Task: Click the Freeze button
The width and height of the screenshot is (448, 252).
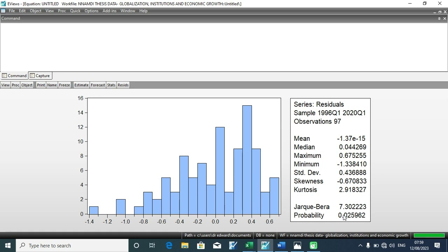Action: 64,85
